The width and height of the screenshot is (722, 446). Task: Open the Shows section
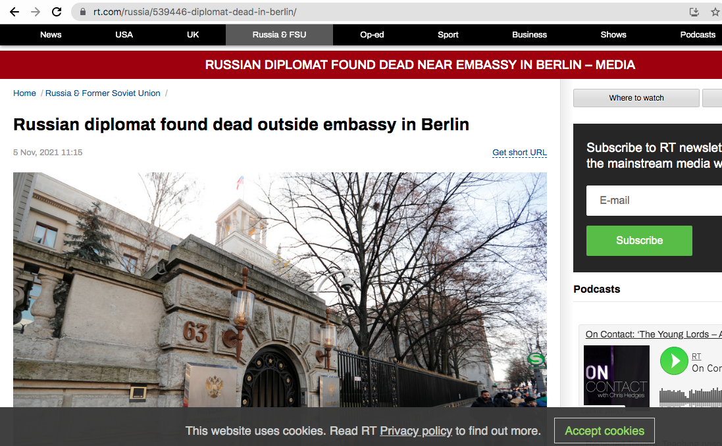point(613,34)
